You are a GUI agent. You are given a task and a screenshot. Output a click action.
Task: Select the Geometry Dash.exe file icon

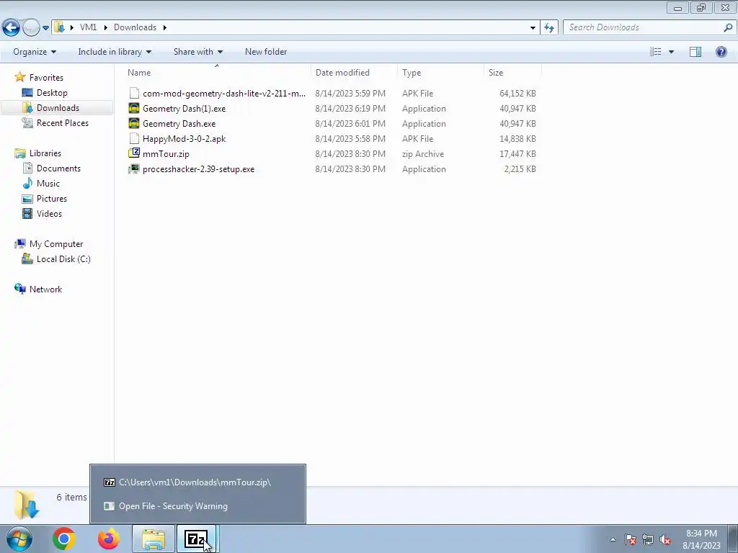133,124
